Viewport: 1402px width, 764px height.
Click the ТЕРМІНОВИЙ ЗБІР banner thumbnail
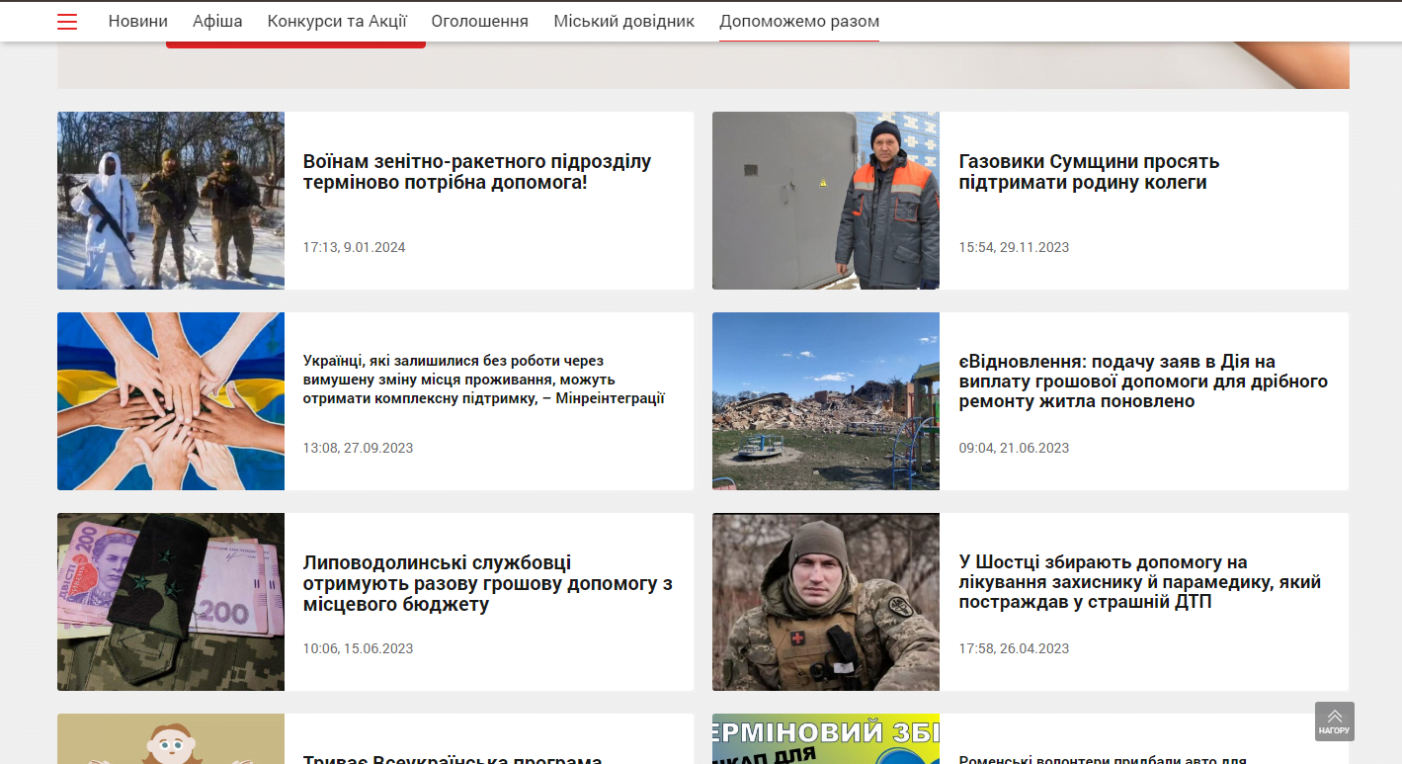826,739
